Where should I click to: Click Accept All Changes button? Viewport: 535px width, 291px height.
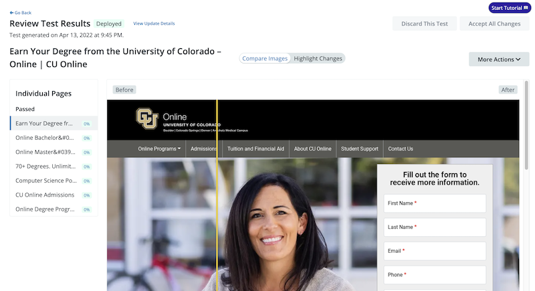494,23
